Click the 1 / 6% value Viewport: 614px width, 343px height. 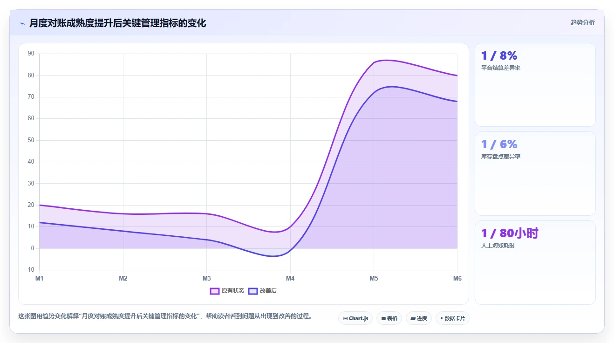tap(499, 144)
